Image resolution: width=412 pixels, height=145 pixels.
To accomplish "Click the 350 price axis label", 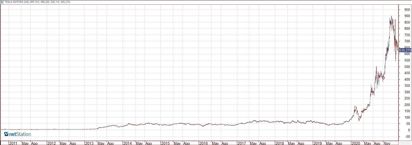I will tap(408, 86).
